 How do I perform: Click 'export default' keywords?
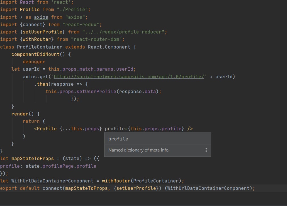[x=20, y=188]
